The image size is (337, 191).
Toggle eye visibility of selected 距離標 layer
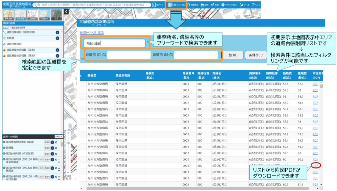click(4, 148)
